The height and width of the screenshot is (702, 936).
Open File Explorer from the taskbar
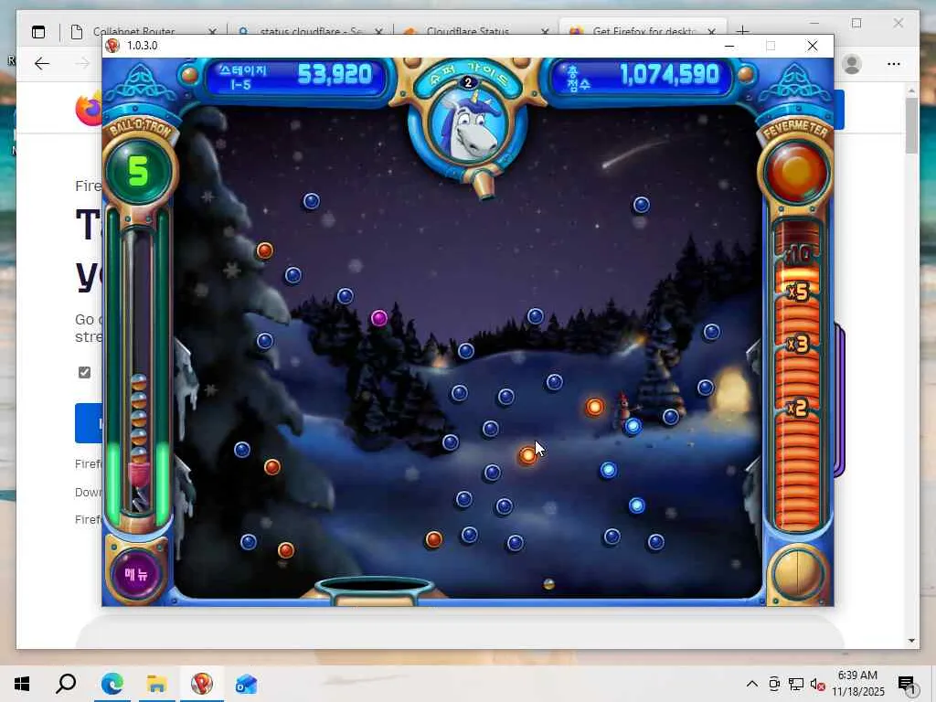tap(156, 684)
